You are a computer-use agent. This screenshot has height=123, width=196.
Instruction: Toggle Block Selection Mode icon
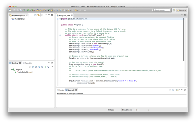[57, 10]
